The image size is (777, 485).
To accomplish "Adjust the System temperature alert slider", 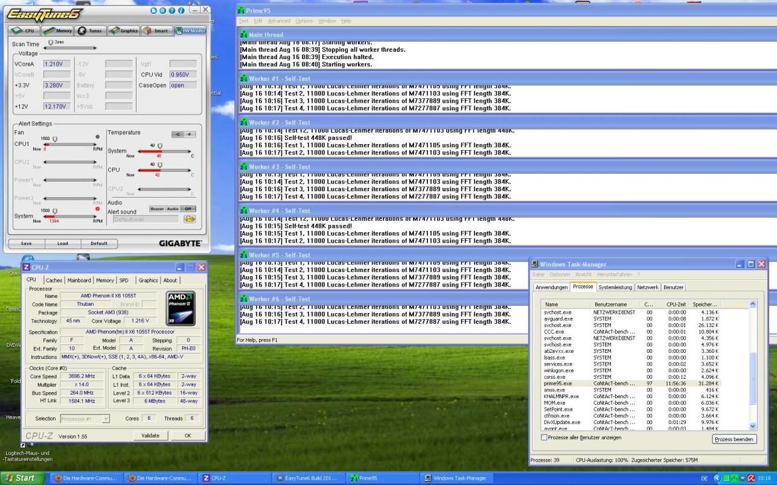I will pyautogui.click(x=159, y=147).
